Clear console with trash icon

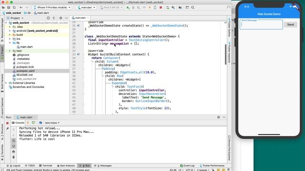pyautogui.click(x=13, y=157)
